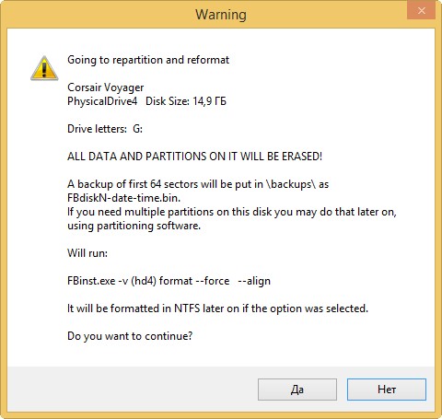Click the Warning title bar text

[x=221, y=15]
